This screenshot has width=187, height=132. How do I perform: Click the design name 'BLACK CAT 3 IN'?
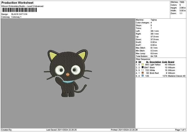19,14
